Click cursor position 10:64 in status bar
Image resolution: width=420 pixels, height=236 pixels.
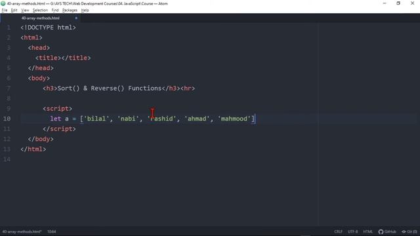point(52,231)
